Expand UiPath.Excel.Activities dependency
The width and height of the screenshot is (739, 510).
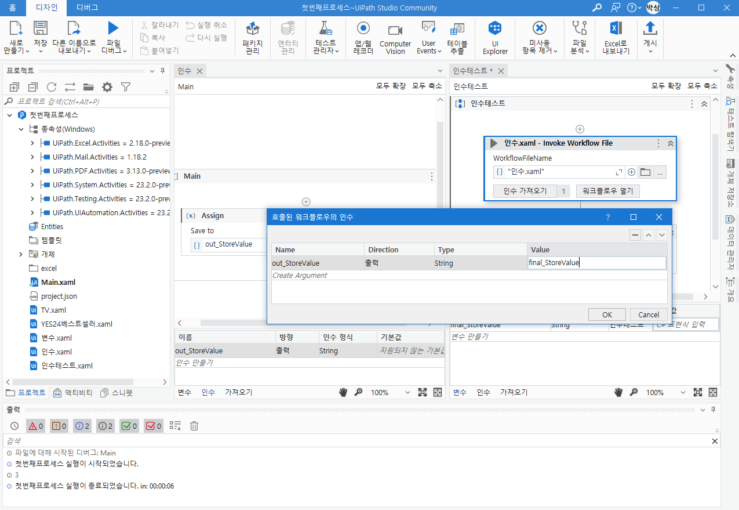[32, 143]
